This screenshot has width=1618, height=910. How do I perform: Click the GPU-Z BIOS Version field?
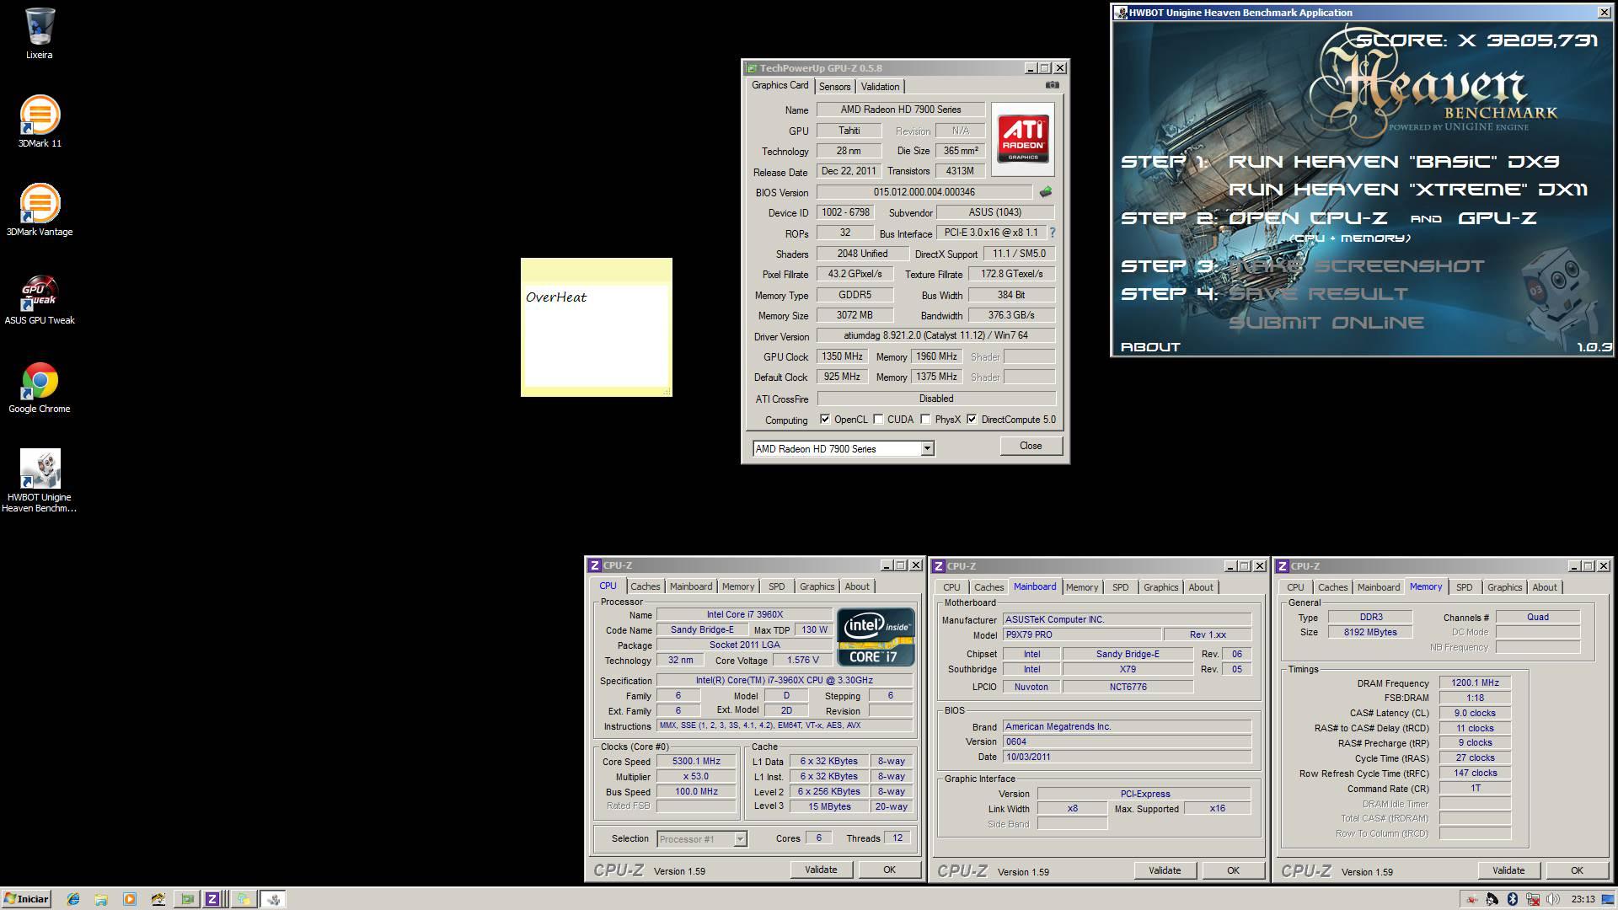(924, 192)
